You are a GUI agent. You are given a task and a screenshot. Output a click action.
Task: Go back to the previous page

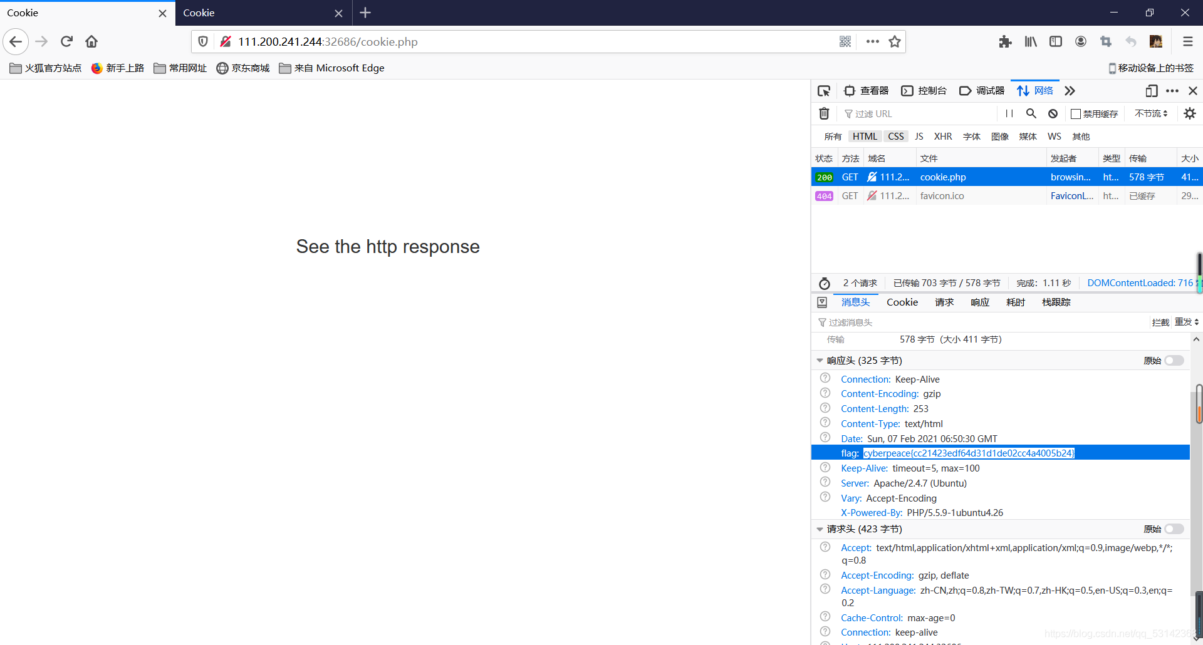click(x=16, y=42)
